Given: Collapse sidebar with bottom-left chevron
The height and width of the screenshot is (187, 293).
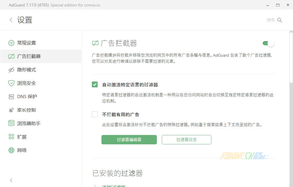Looking at the screenshot, I should click(11, 180).
